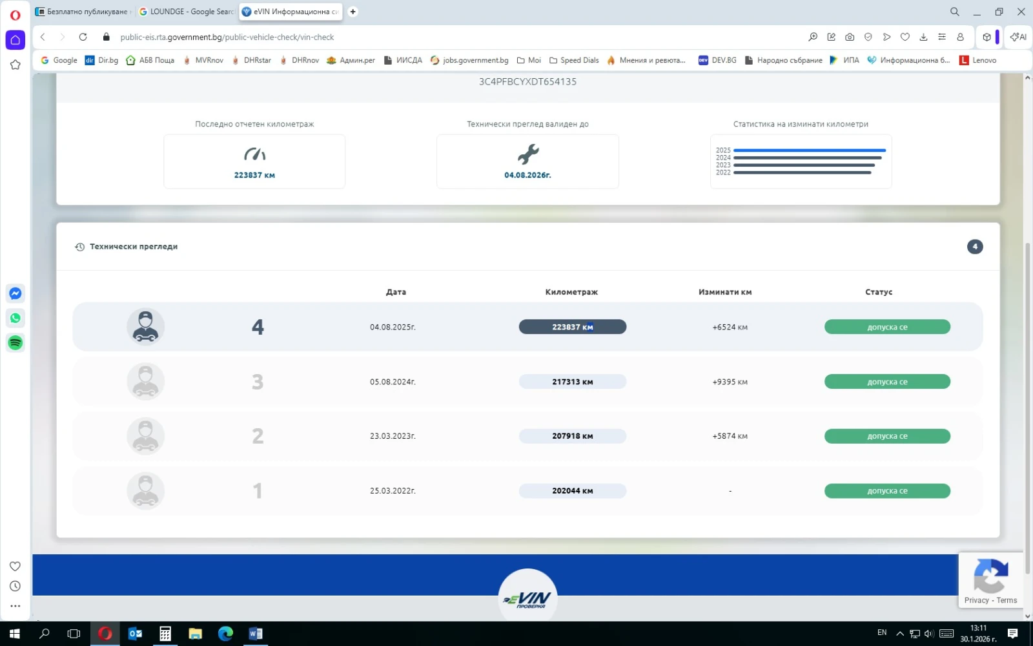Open the browser downloads icon
Screen dimensions: 1033x646
pos(923,37)
